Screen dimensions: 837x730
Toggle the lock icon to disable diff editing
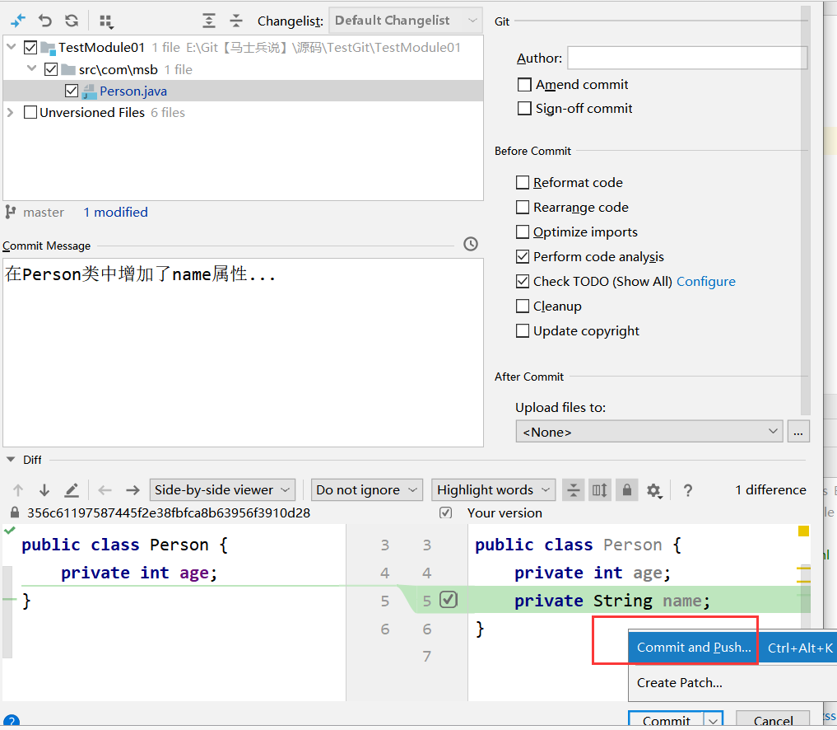click(626, 489)
